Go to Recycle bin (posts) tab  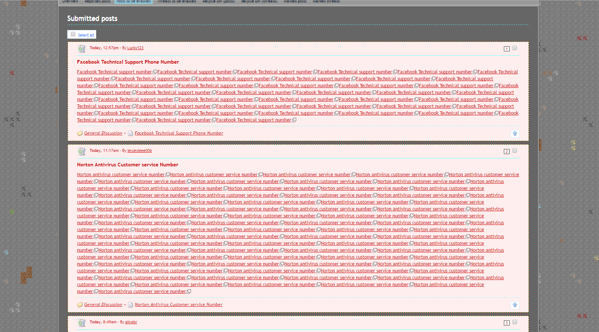coord(218,1)
